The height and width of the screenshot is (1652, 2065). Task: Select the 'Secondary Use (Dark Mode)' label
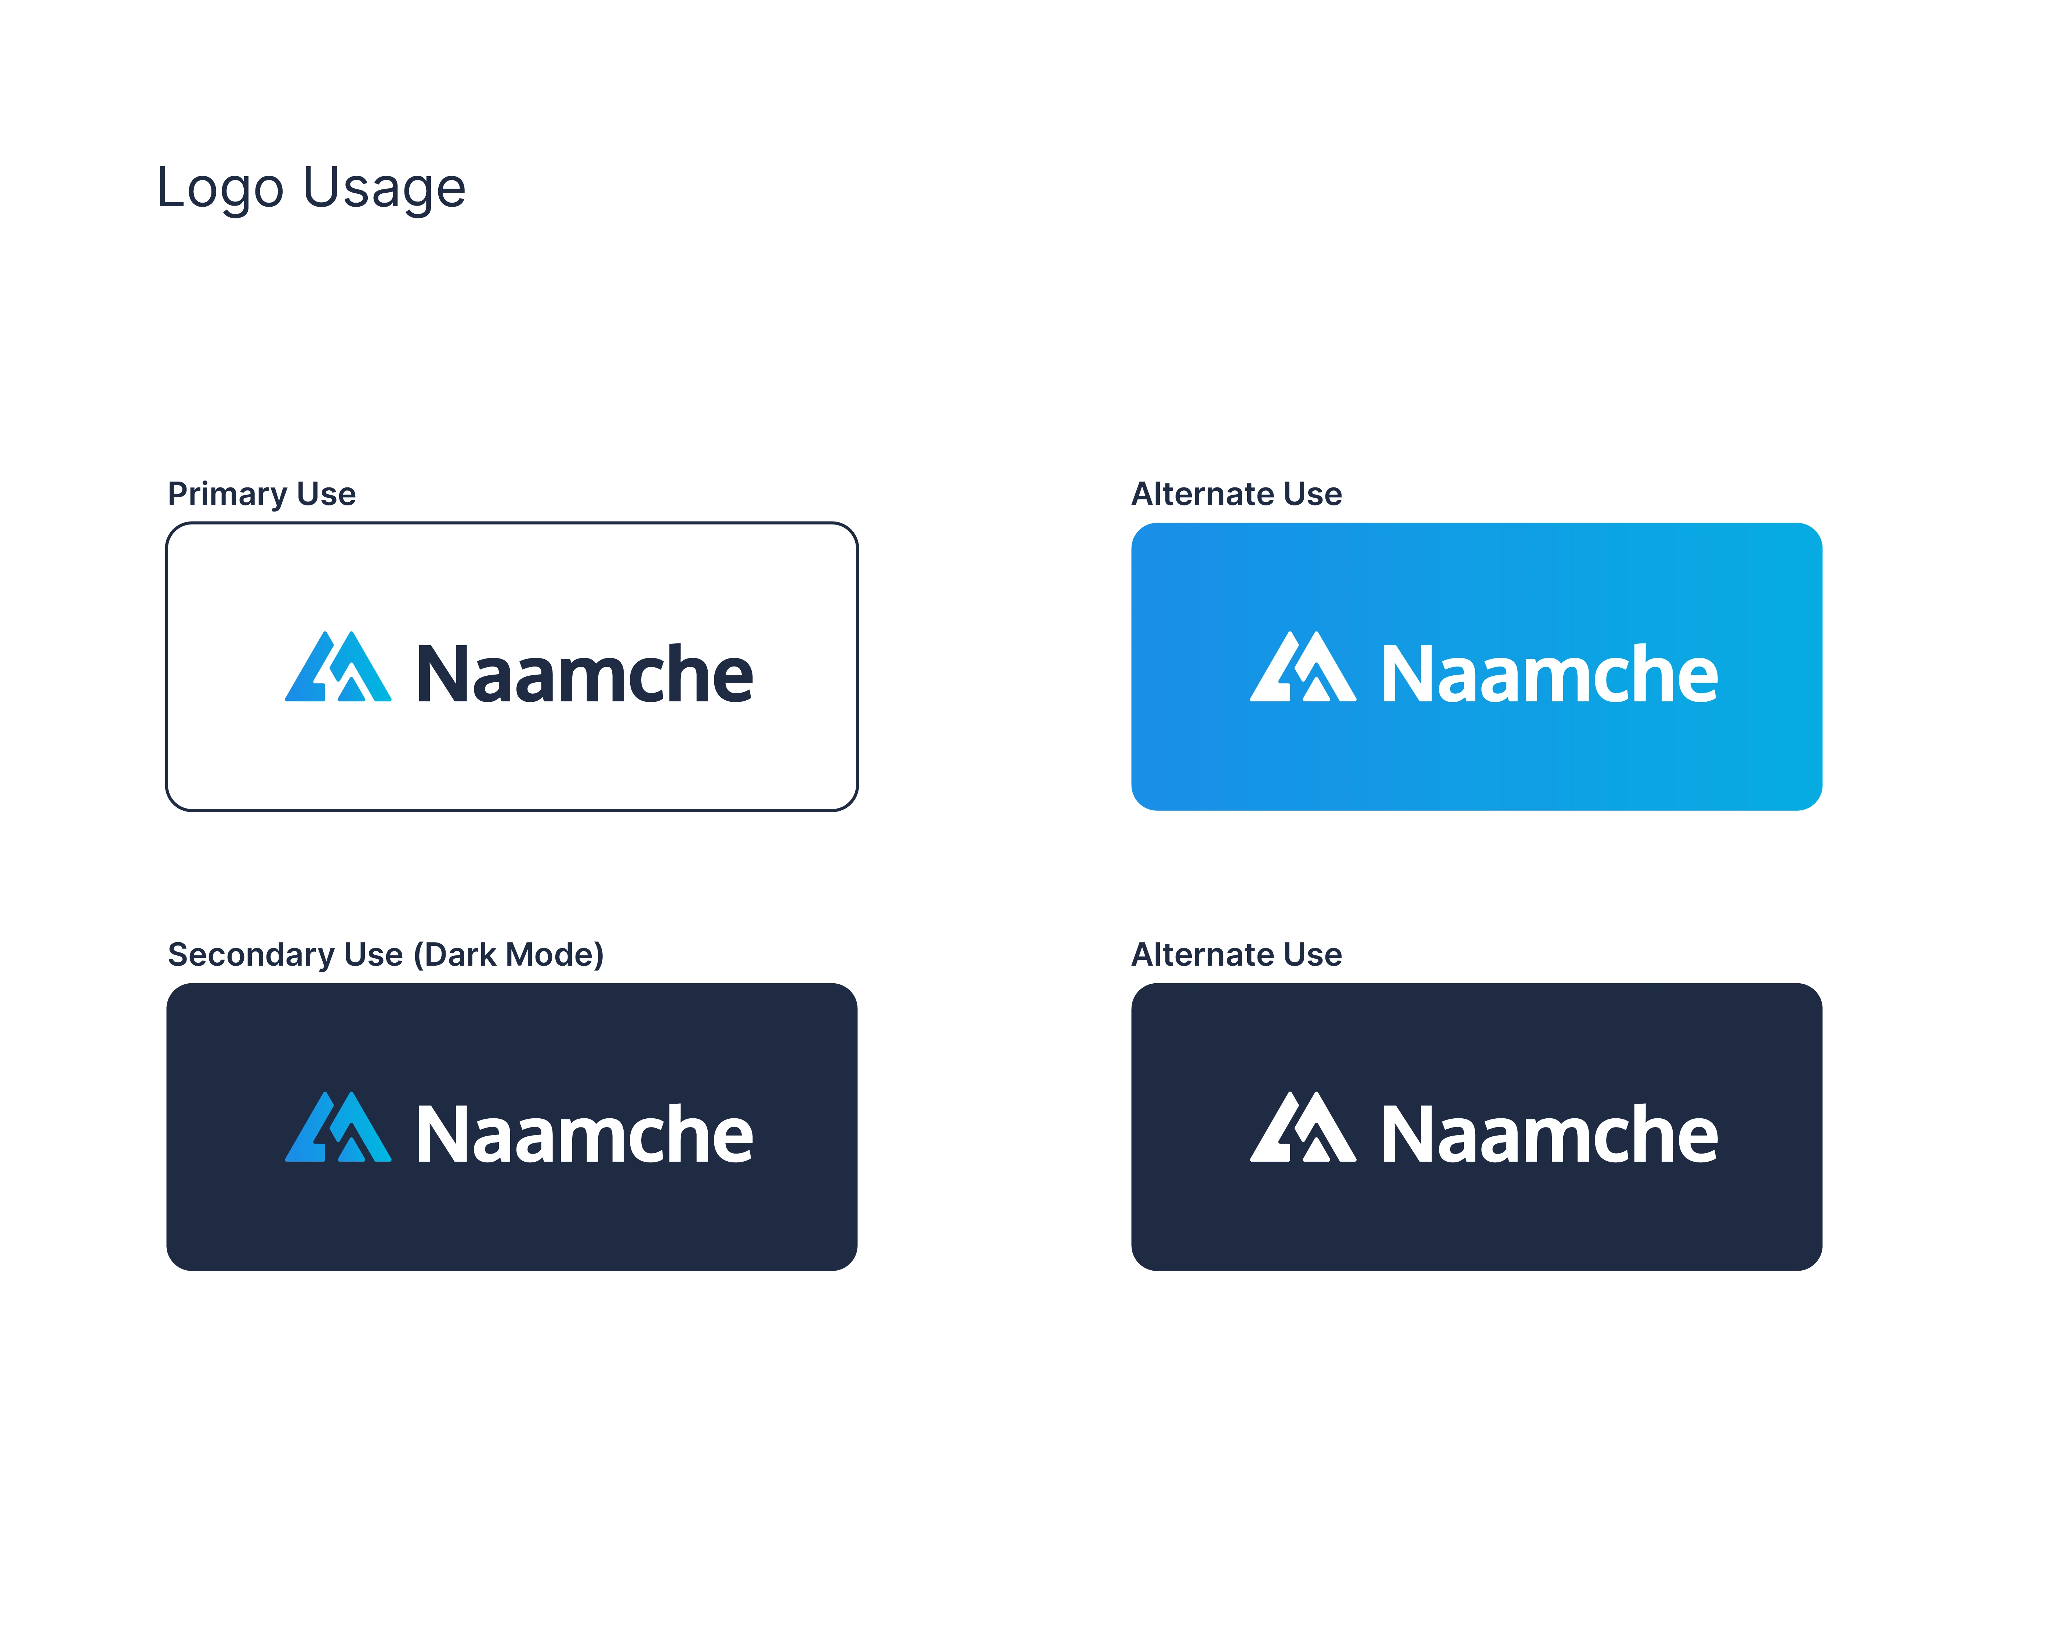385,955
